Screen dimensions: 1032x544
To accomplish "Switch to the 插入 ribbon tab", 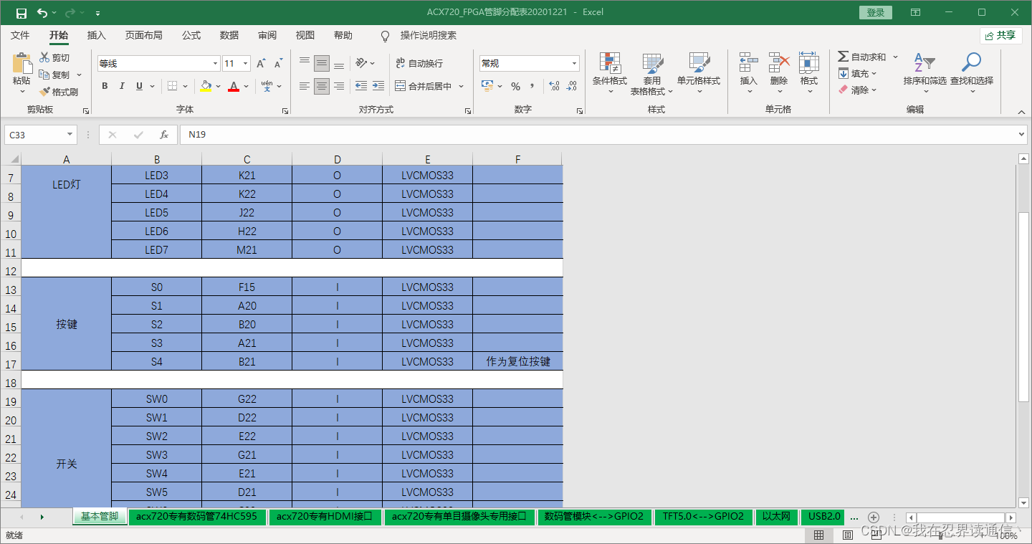I will pos(97,35).
